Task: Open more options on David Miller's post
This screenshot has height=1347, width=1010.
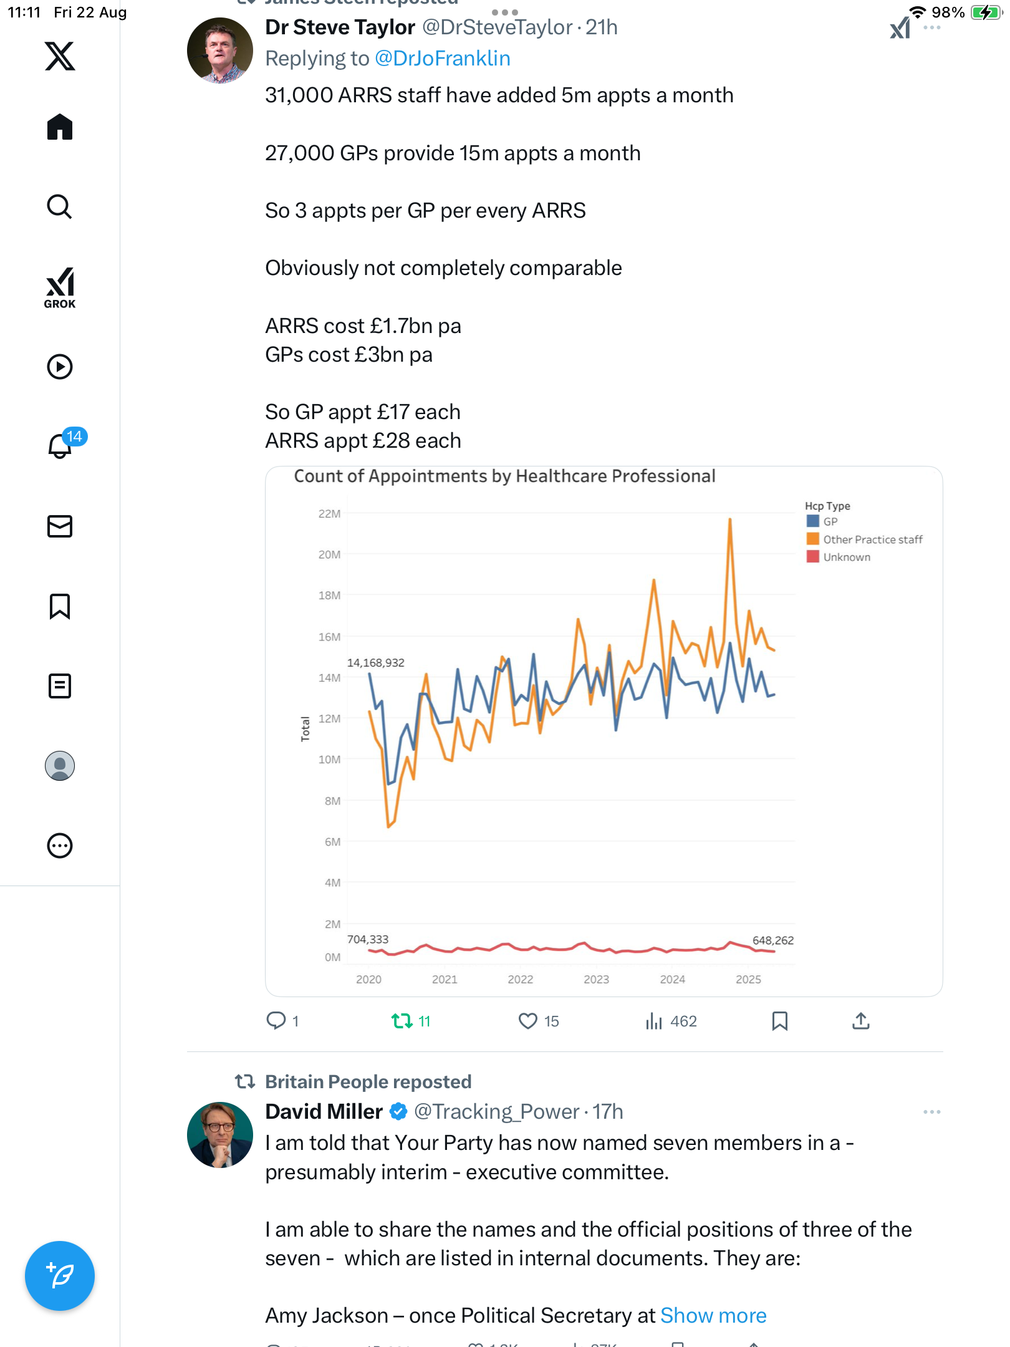Action: coord(931,1112)
